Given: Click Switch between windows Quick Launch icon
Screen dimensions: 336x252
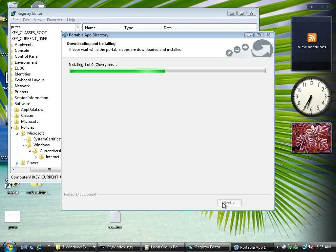Looking at the screenshot, I should click(x=31, y=247).
